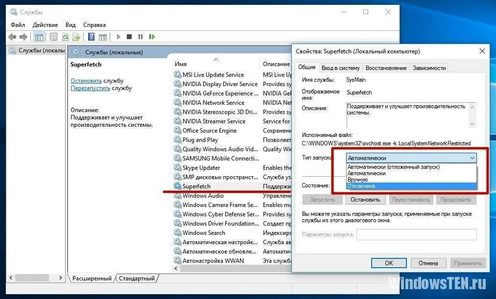Close the Superfetch properties dialog

(482, 51)
